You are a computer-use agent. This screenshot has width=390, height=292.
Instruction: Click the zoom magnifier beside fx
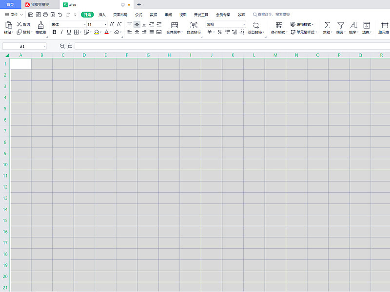point(62,46)
